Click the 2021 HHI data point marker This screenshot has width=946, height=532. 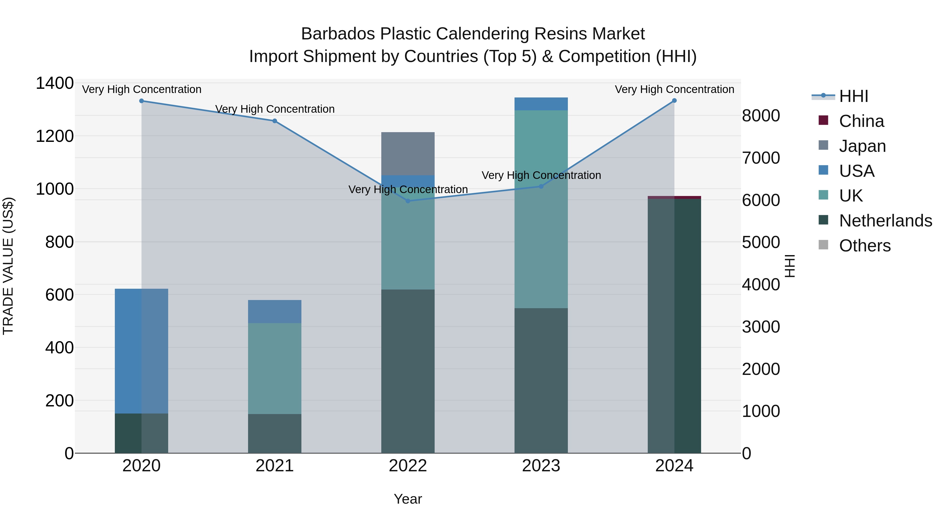(x=275, y=121)
